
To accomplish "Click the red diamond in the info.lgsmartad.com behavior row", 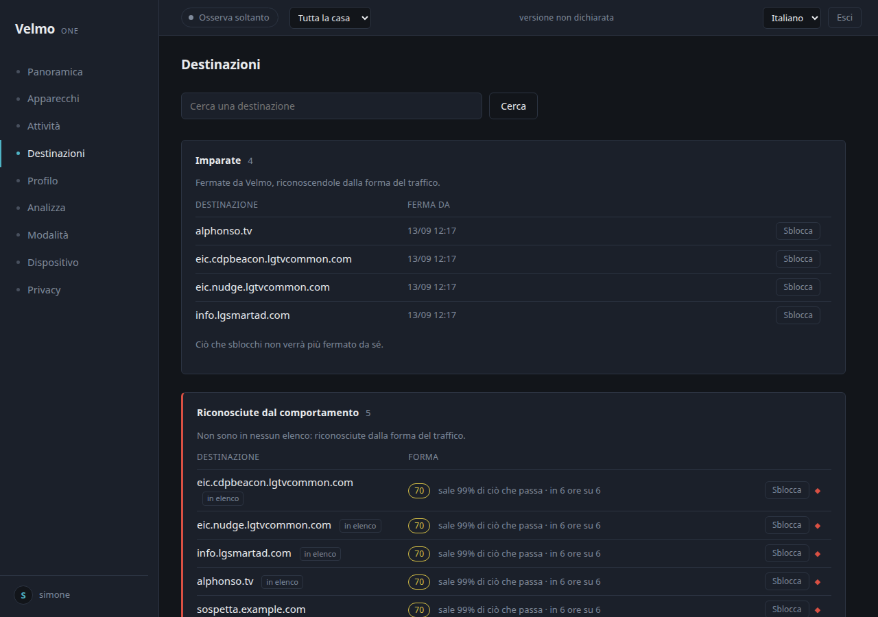I will click(x=818, y=554).
